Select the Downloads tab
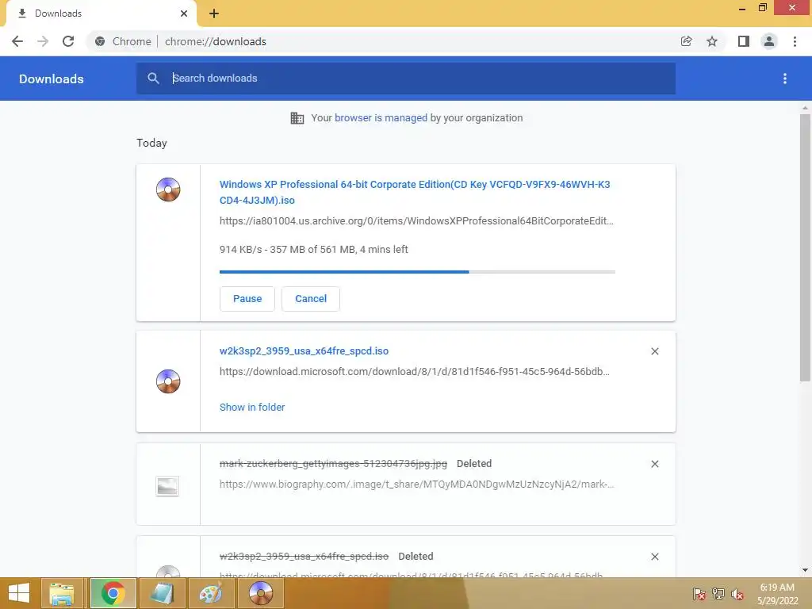This screenshot has height=609, width=812. pos(101,13)
